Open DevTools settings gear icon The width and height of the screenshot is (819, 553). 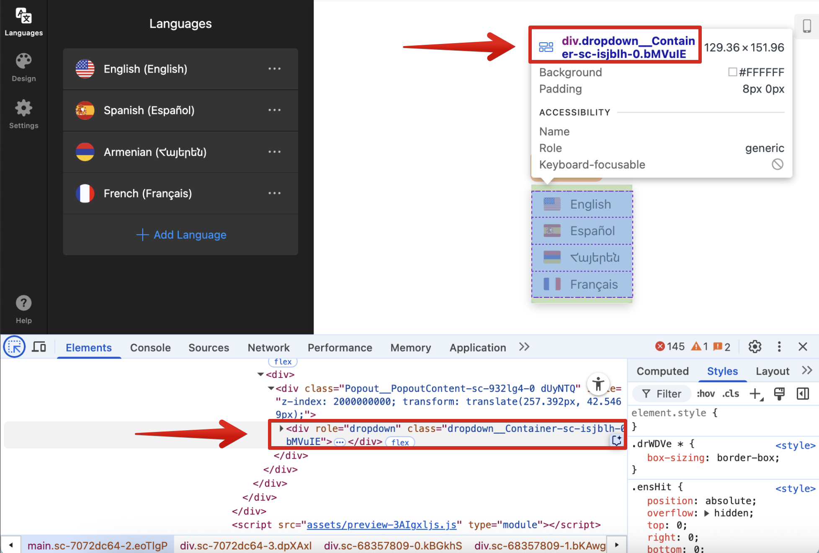[755, 347]
